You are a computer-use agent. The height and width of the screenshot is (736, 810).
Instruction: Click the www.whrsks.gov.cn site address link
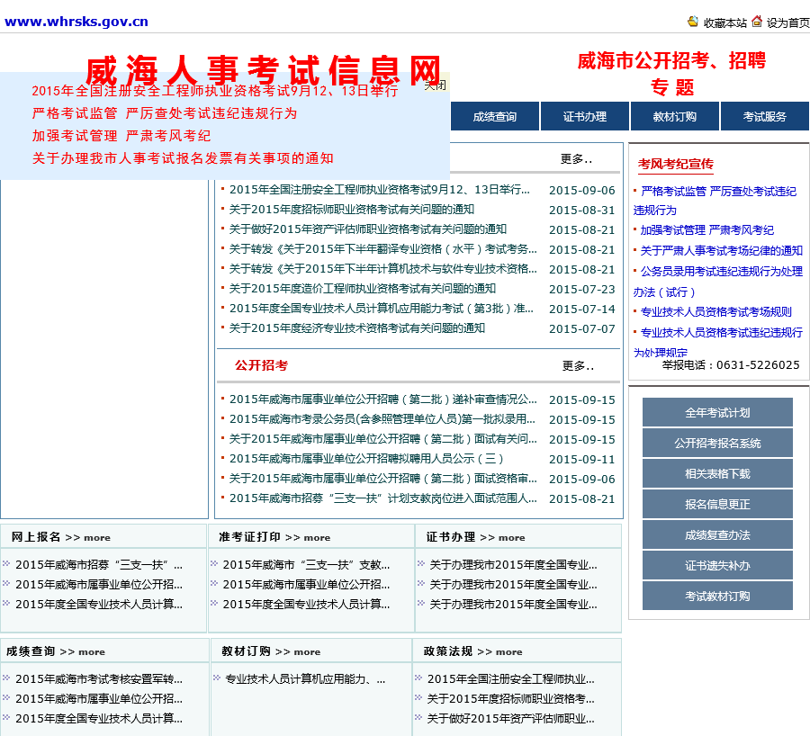pos(76,22)
